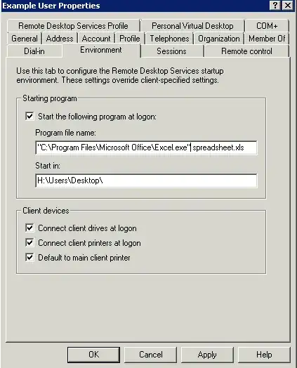Switch to the General tab
Screen dimensions: 297x368
click(25, 39)
